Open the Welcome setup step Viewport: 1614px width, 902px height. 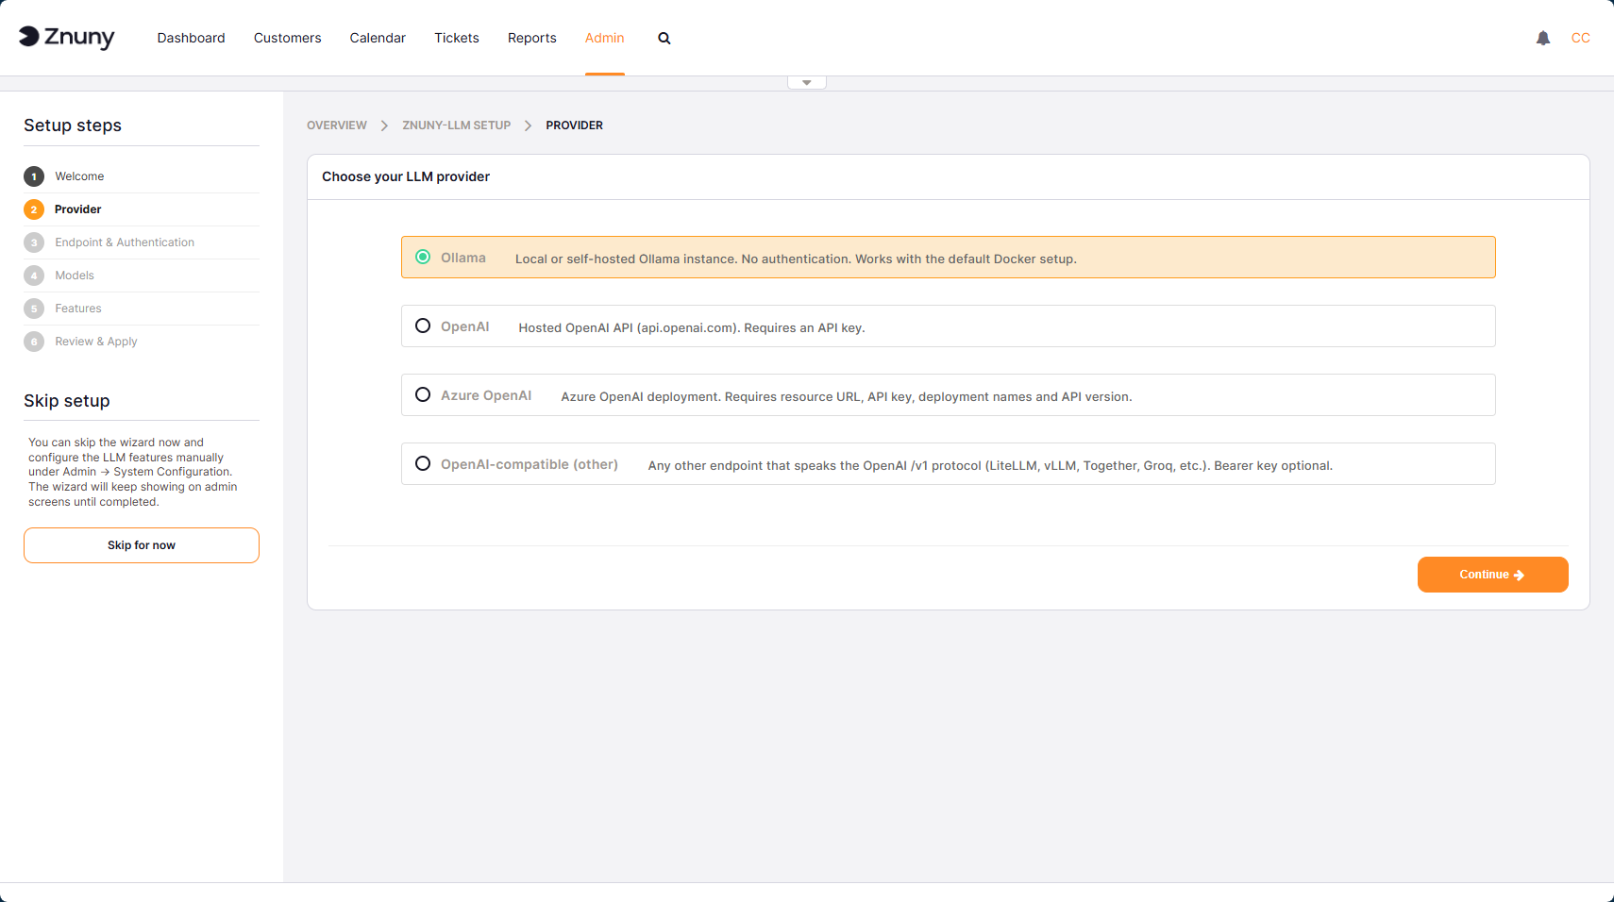click(x=79, y=176)
